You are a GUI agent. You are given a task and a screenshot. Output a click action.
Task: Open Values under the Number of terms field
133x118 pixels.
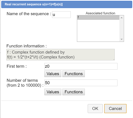tap(53, 92)
